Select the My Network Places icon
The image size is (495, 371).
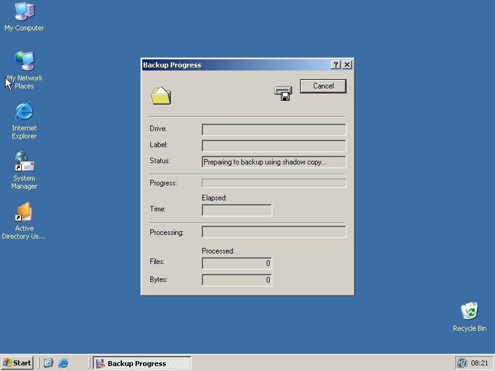24,70
